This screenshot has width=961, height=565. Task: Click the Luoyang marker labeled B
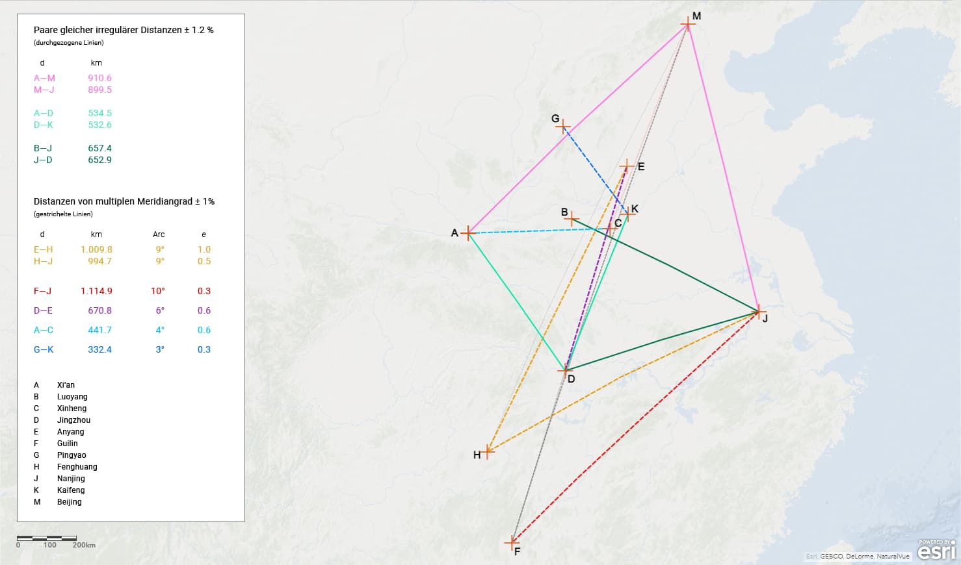pyautogui.click(x=572, y=219)
